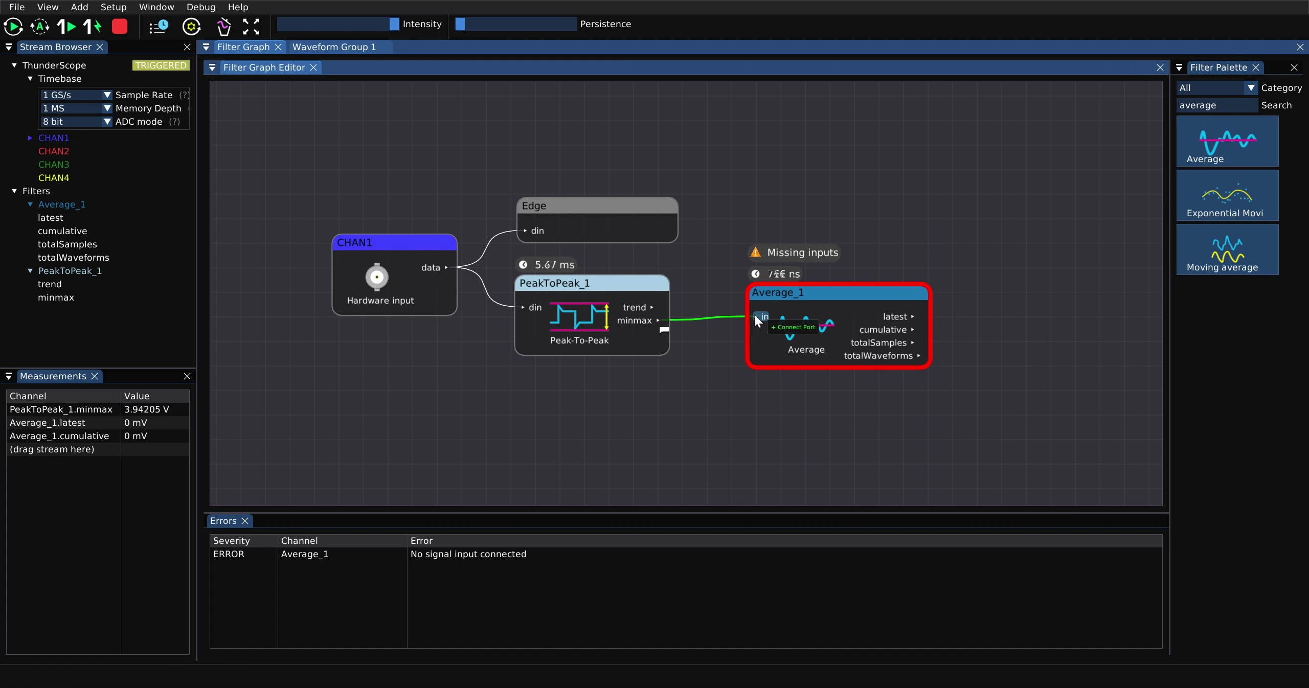This screenshot has width=1309, height=688.
Task: Choose the Moving average filter
Action: pos(1227,249)
